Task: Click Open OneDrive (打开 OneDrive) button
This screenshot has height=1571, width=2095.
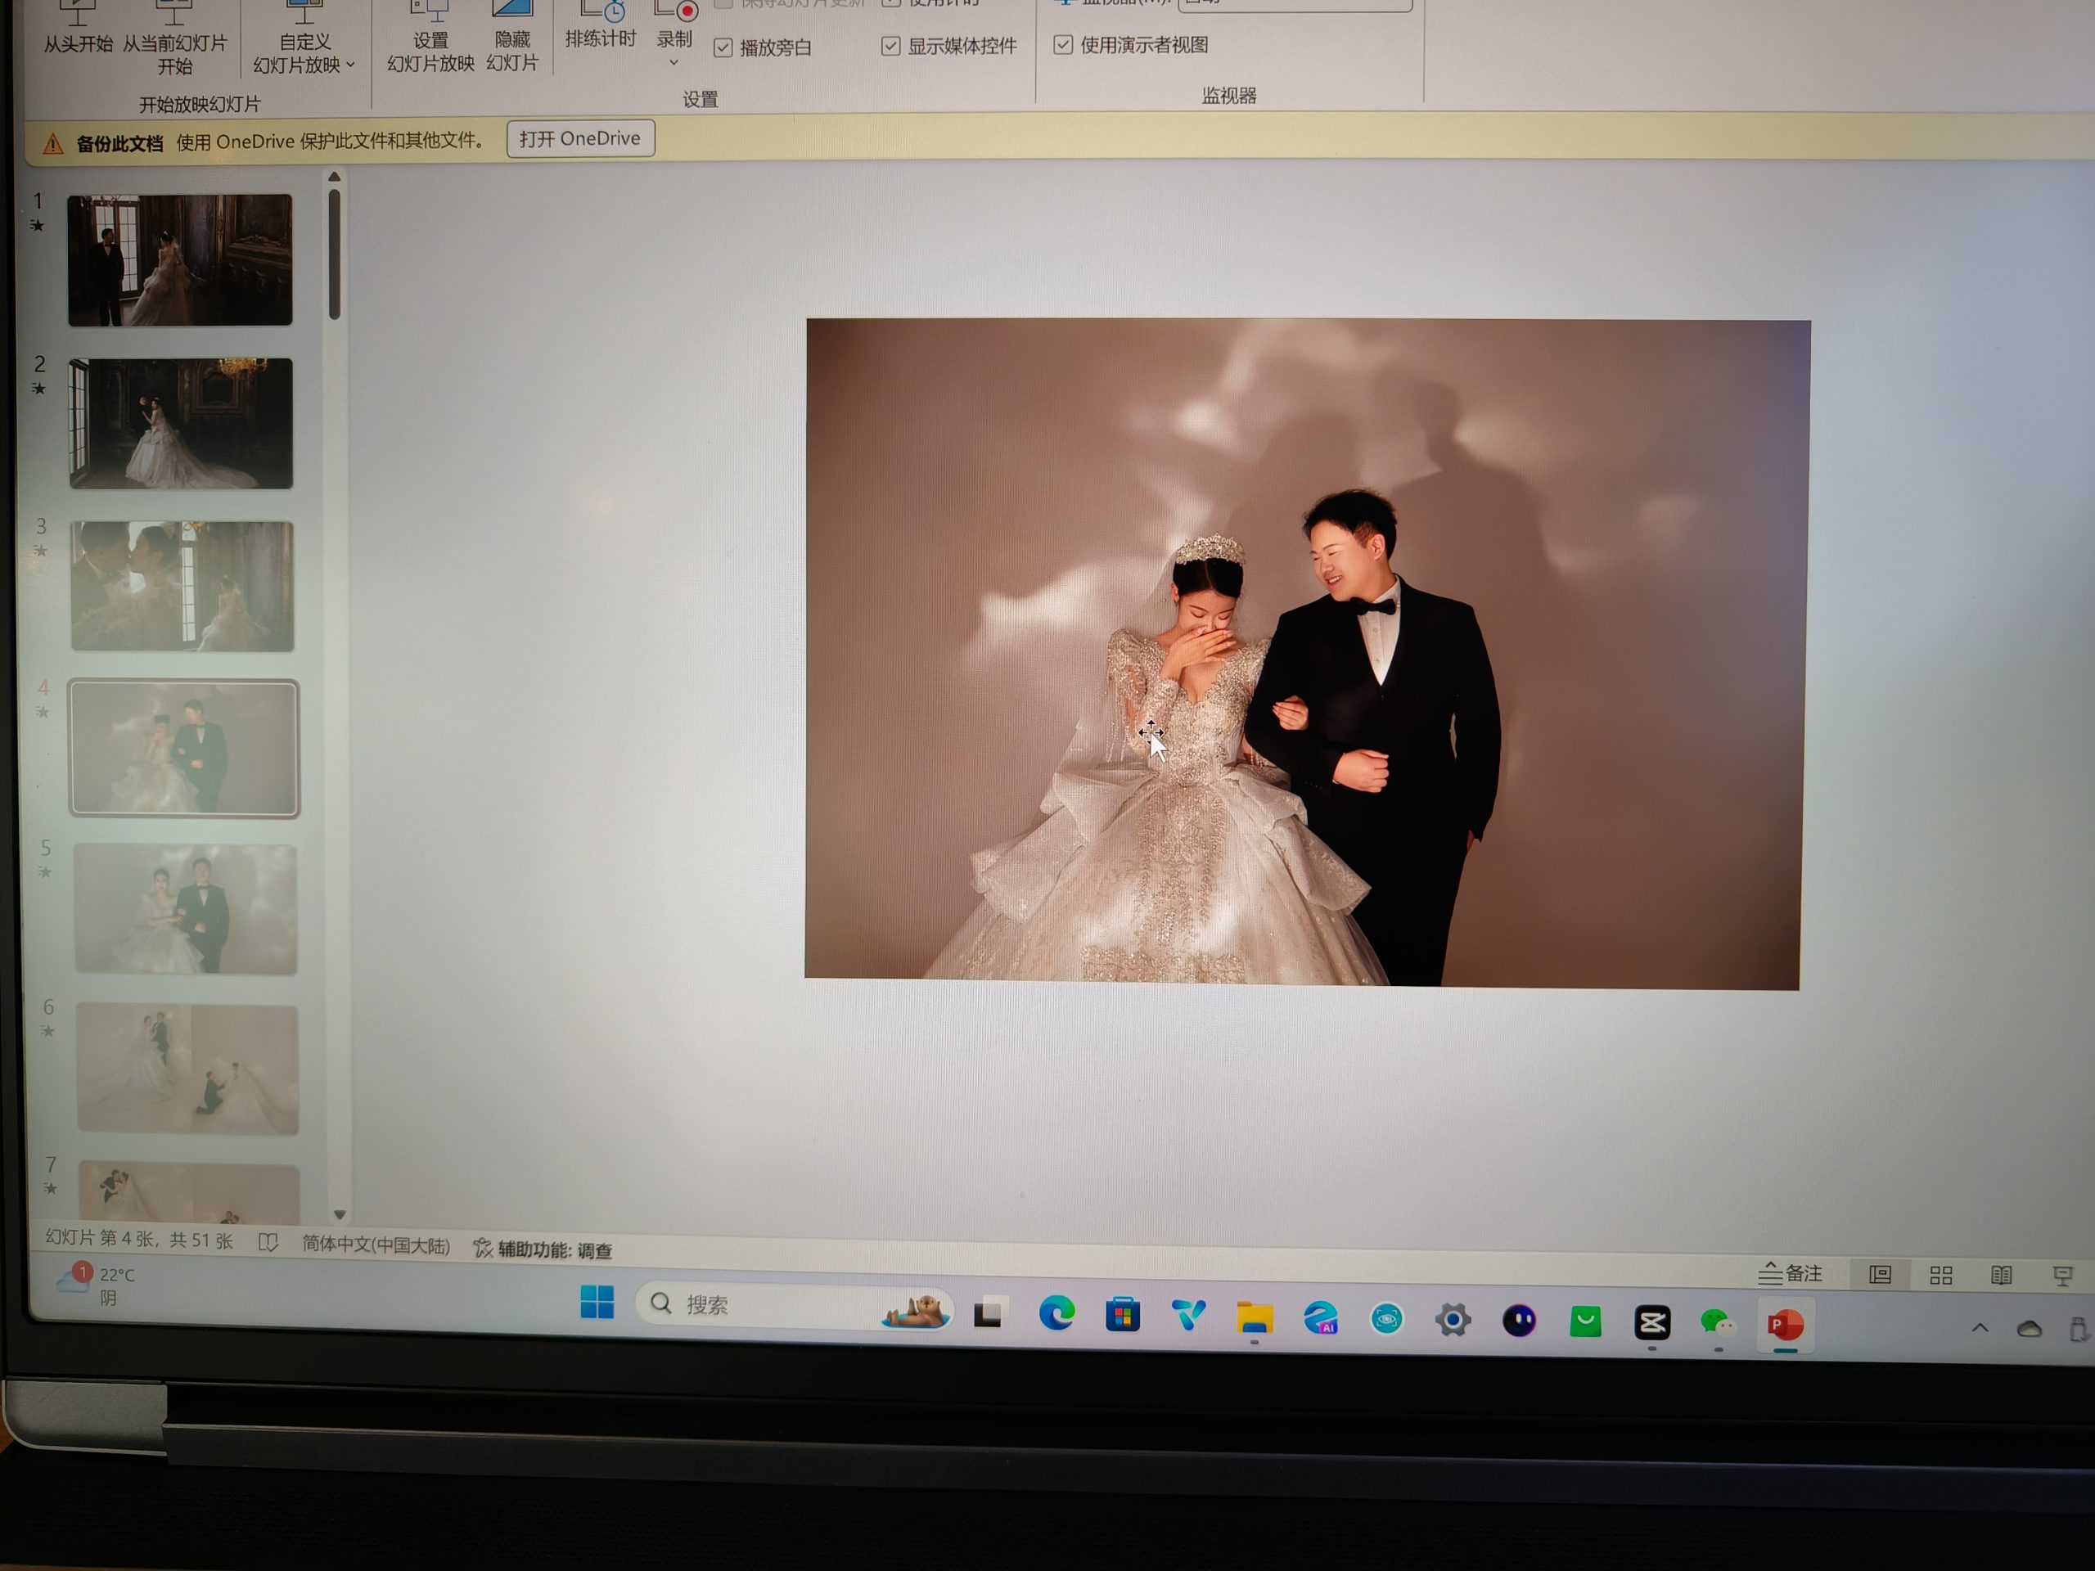Action: 579,139
